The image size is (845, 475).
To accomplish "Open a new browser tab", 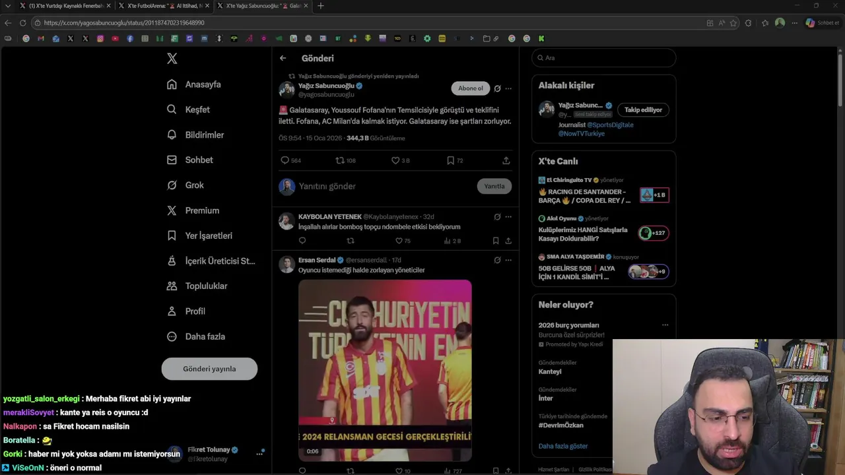I will click(321, 6).
